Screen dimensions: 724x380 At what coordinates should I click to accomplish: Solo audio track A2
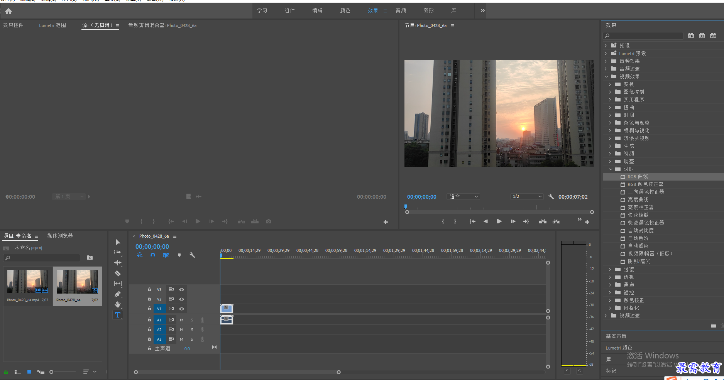pyautogui.click(x=192, y=329)
